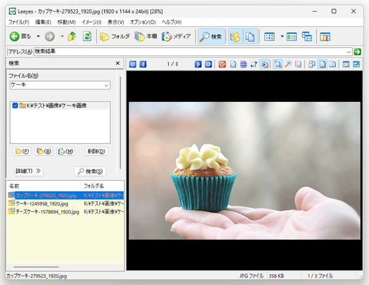This screenshot has height=285, width=369.
Task: Start slideshow with red timer icon
Action: point(222,64)
